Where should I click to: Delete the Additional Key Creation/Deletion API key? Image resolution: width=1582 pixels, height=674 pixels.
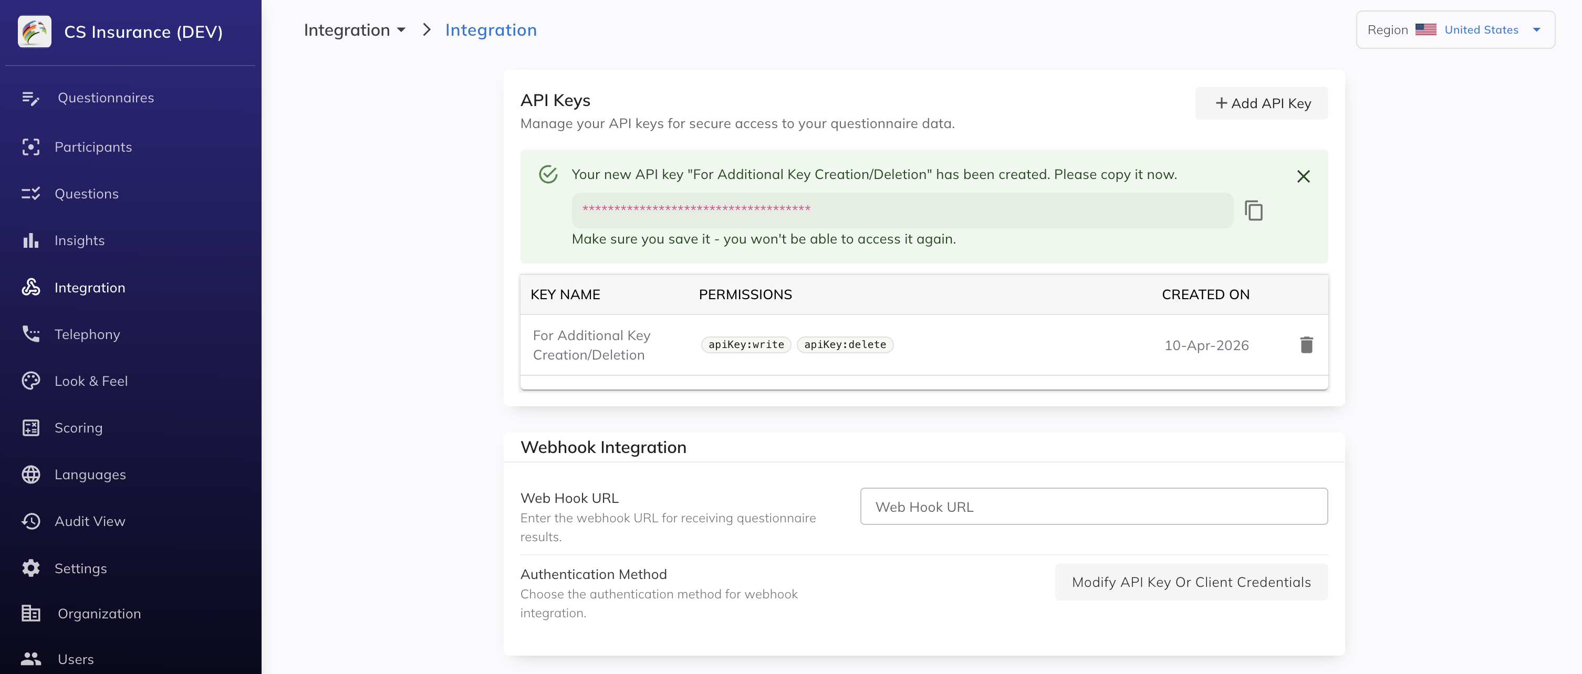pos(1306,345)
